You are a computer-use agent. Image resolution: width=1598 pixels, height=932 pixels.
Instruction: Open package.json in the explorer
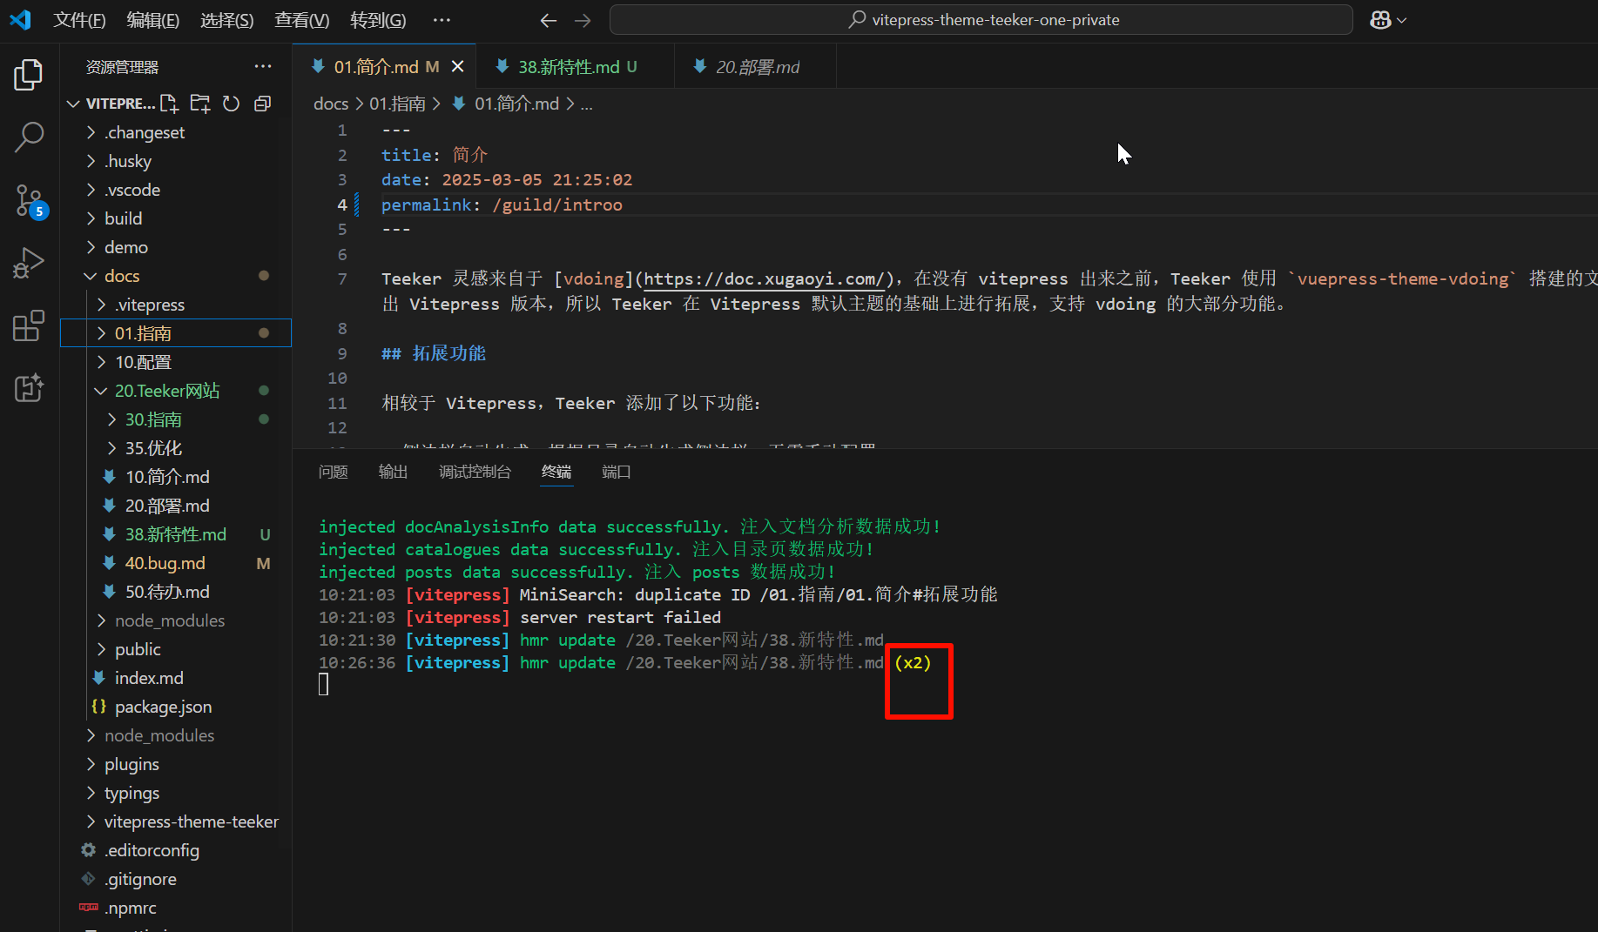(176, 707)
